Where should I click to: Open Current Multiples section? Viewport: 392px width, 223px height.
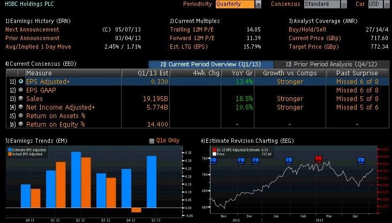click(x=195, y=21)
